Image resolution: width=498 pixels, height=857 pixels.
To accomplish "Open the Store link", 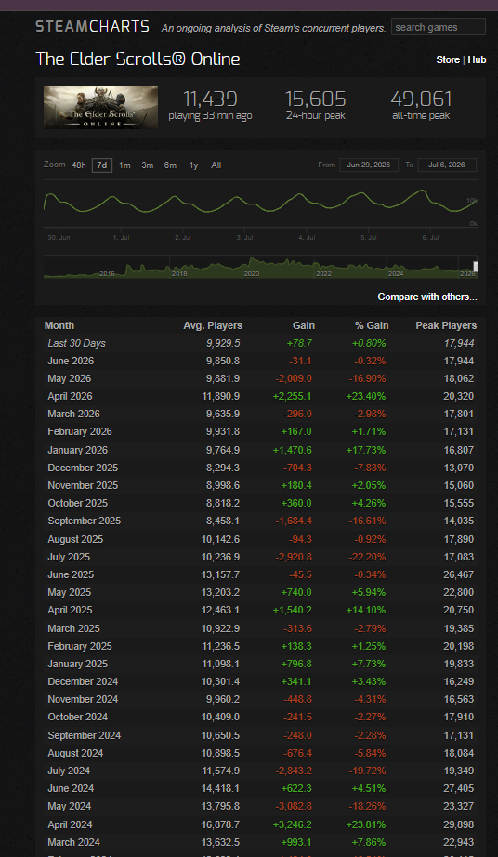I will point(448,59).
